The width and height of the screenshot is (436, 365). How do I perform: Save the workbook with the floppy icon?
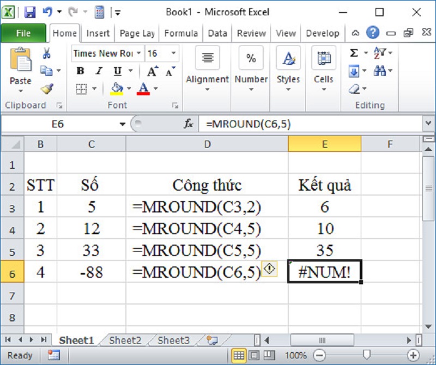point(30,12)
